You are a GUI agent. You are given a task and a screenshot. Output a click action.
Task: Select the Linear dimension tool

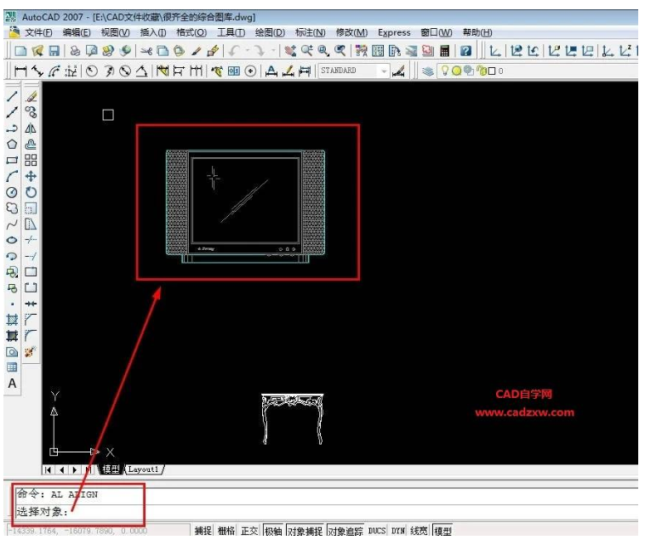(20, 71)
